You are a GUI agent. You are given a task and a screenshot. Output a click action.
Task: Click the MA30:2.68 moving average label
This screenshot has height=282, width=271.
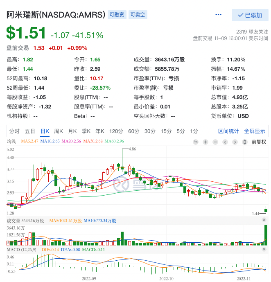click(93, 141)
